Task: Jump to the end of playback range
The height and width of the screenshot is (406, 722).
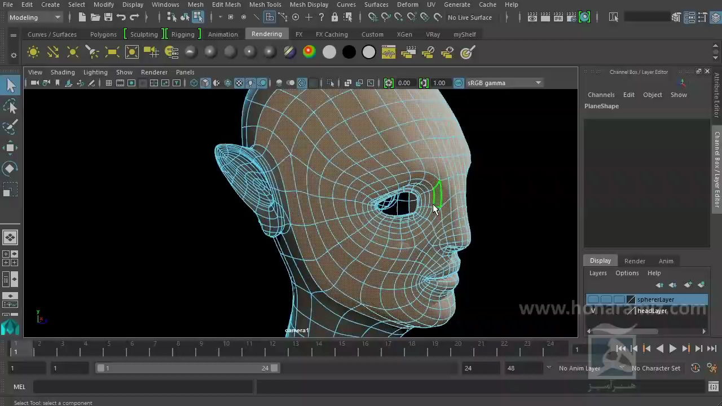Action: coord(712,349)
